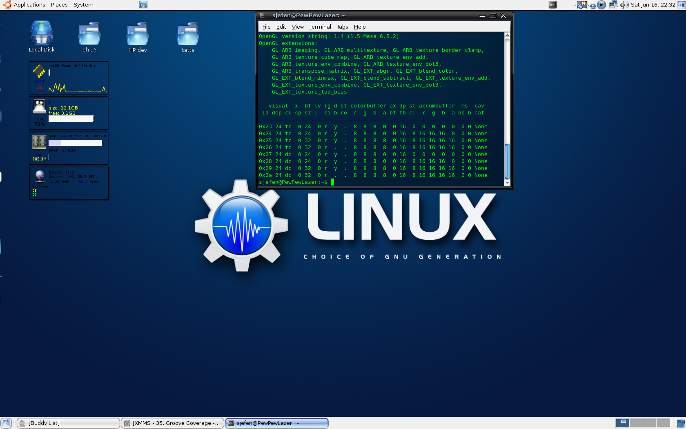Click the show desktop button in bottom panel
Screen dimensions: 686x429
(x=6, y=423)
